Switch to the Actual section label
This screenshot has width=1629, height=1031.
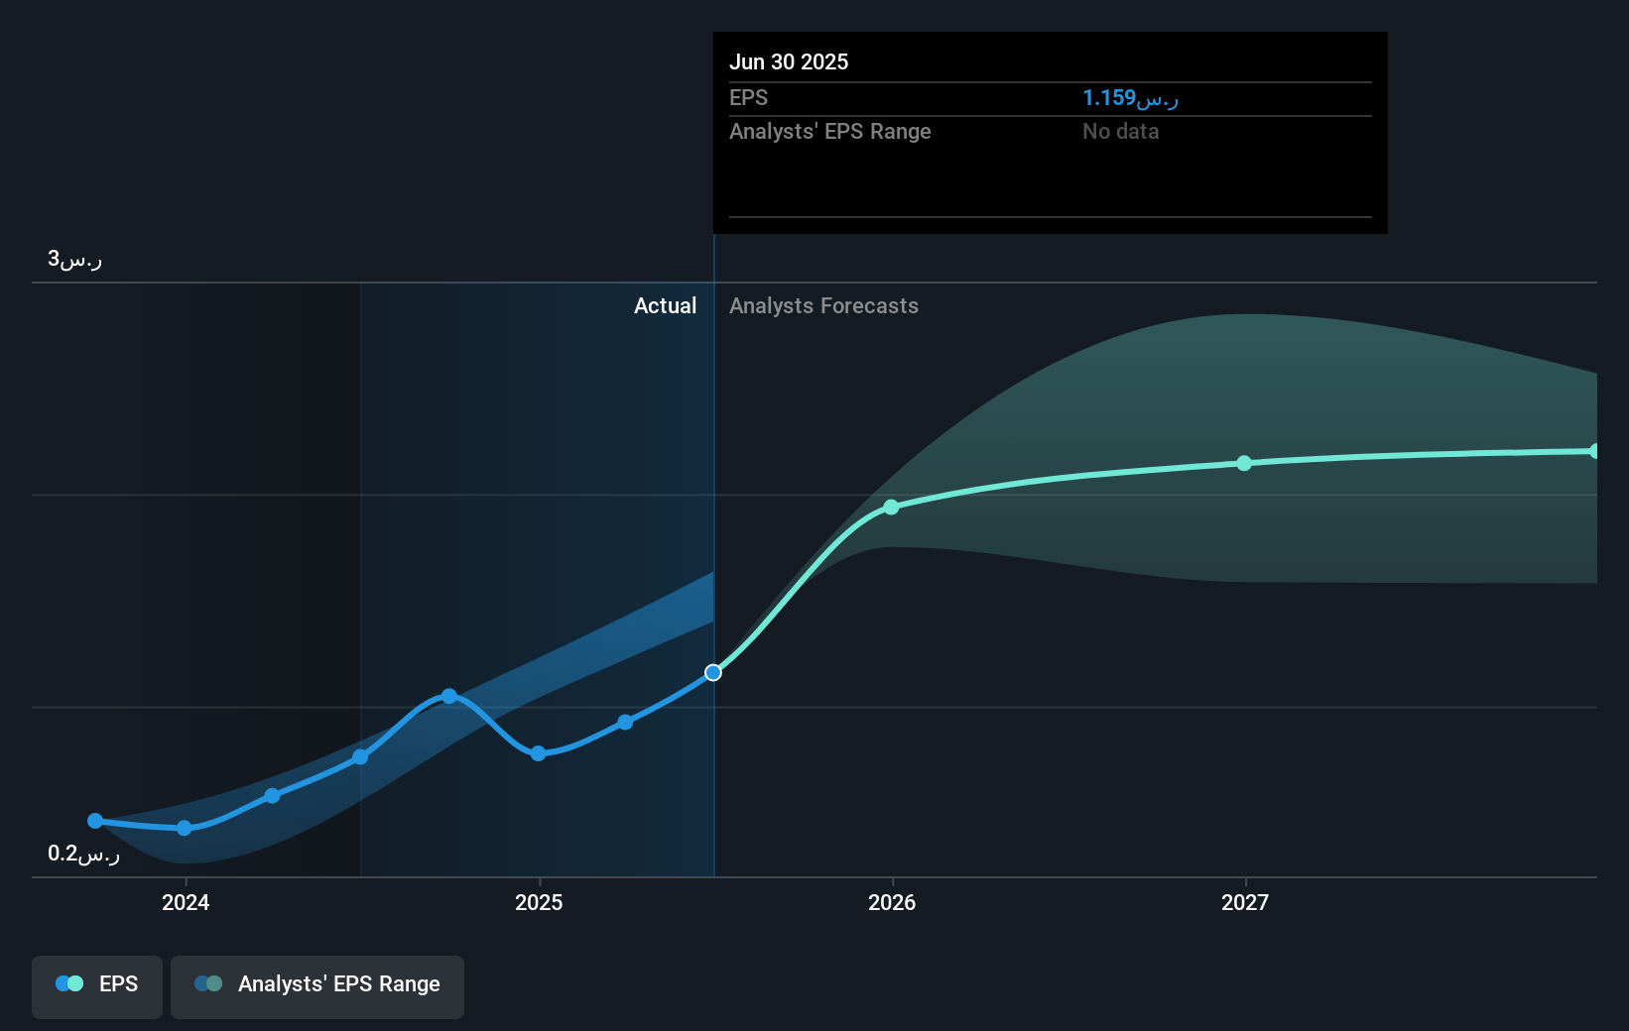point(665,305)
